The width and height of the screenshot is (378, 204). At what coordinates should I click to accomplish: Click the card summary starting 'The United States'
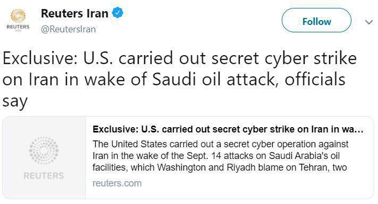pos(220,156)
